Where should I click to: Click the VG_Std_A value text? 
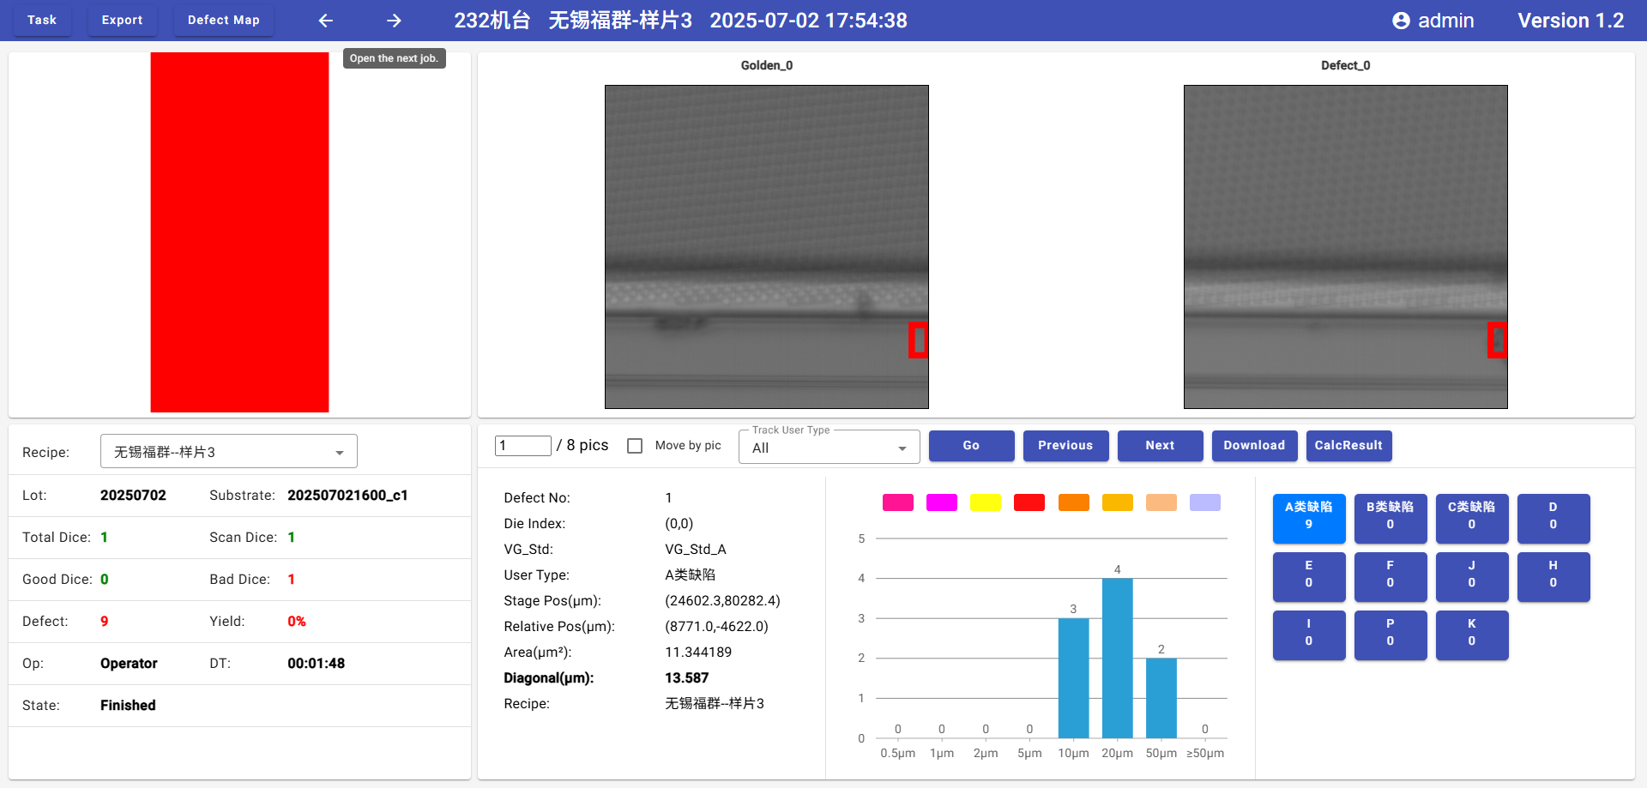point(696,550)
